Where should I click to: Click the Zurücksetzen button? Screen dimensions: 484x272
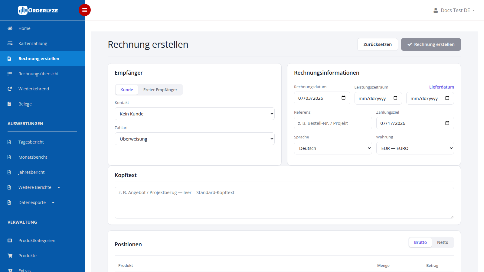click(378, 44)
